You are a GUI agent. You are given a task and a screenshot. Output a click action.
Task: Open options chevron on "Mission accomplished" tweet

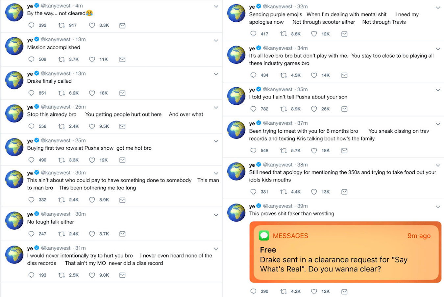(x=216, y=41)
